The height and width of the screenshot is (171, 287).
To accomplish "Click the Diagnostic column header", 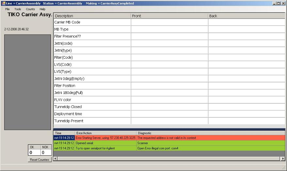I will [211, 133].
